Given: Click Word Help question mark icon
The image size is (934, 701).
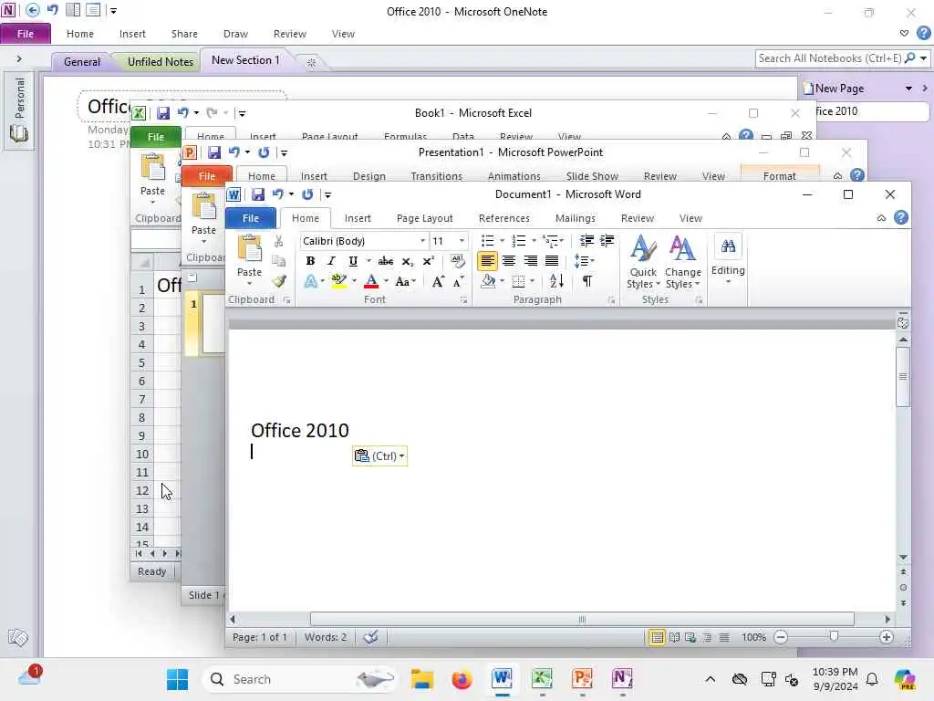Looking at the screenshot, I should [901, 218].
